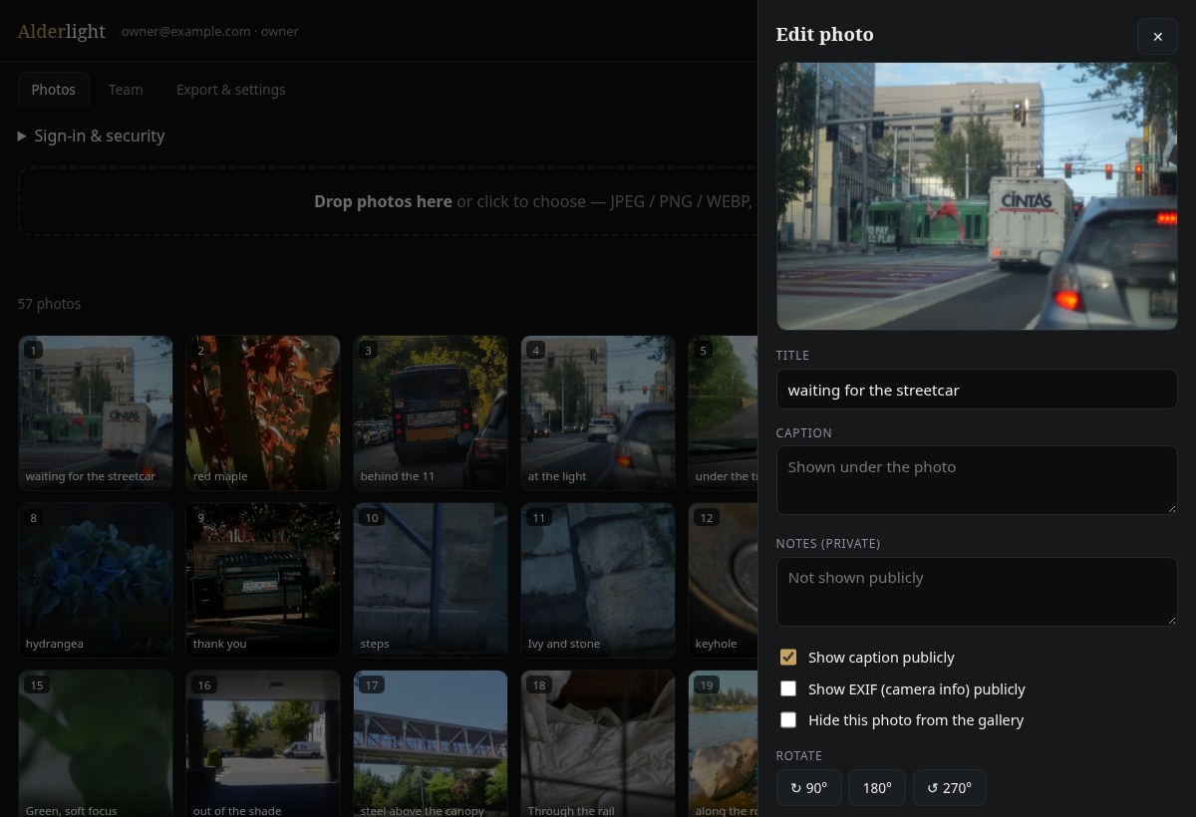Rotate photo 180 degrees
This screenshot has height=817, width=1196.
tap(877, 787)
